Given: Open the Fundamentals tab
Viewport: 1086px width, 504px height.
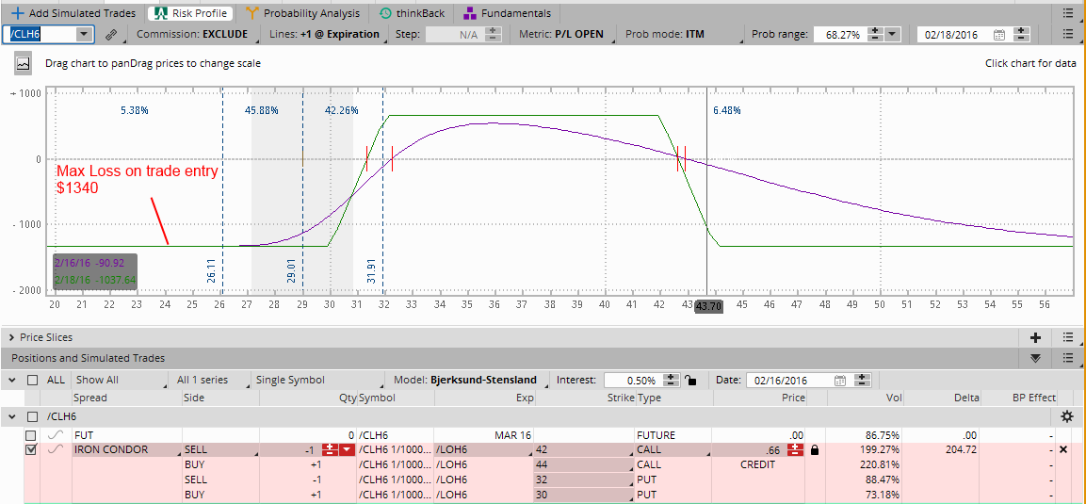Looking at the screenshot, I should pos(508,13).
